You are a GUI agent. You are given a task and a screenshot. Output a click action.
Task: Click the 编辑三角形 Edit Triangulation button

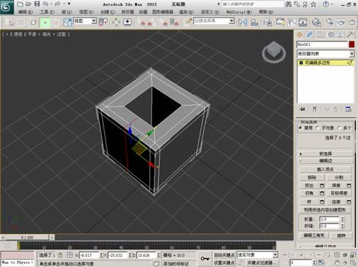click(x=314, y=236)
